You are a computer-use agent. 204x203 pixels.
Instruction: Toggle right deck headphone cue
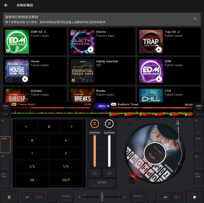109,173
